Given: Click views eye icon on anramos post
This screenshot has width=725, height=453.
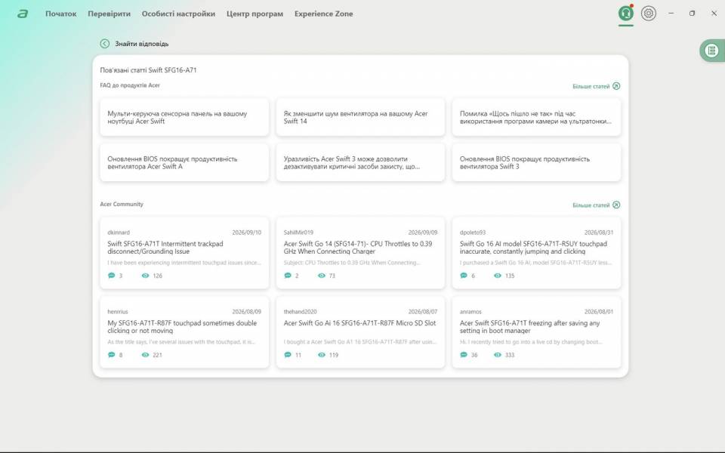Looking at the screenshot, I should (x=498, y=355).
